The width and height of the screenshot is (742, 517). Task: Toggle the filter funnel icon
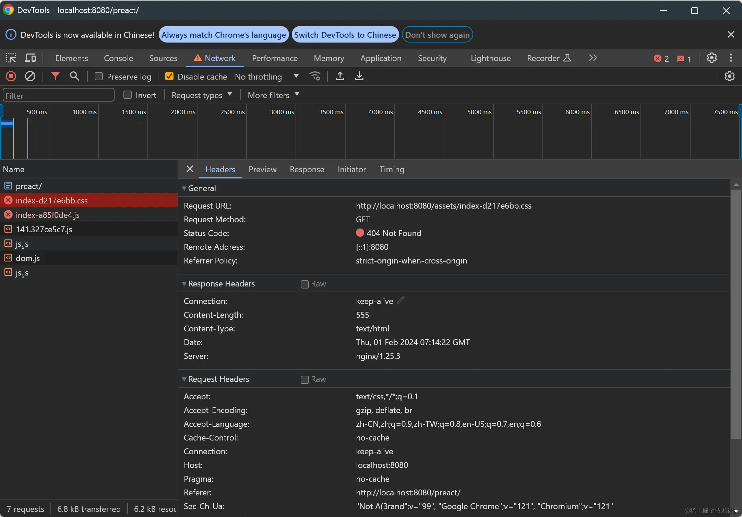pyautogui.click(x=55, y=76)
